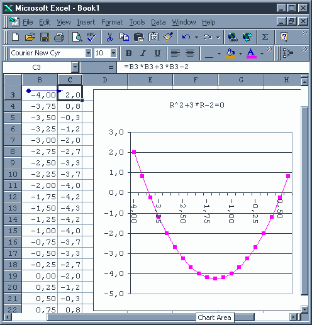This screenshot has width=312, height=325.
Task: Click the Name Box showing C3
Action: click(36, 67)
